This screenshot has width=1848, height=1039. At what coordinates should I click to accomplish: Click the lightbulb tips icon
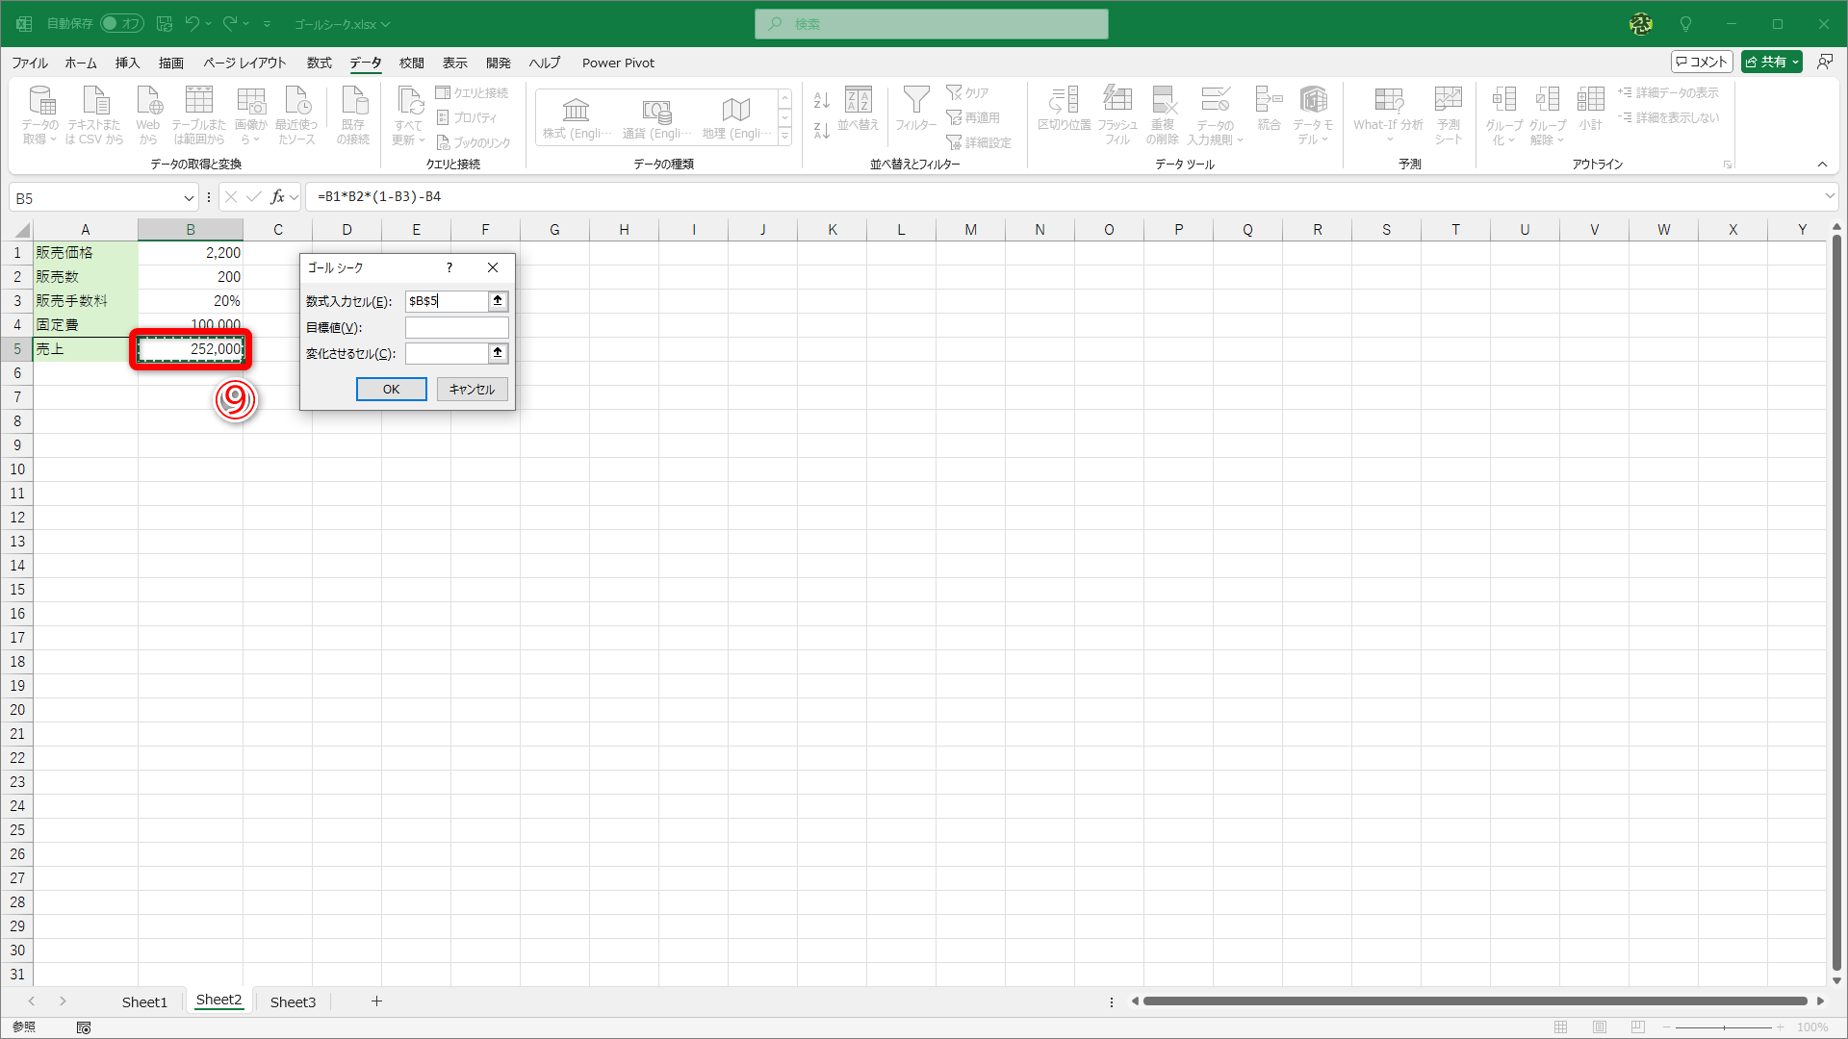click(1685, 24)
